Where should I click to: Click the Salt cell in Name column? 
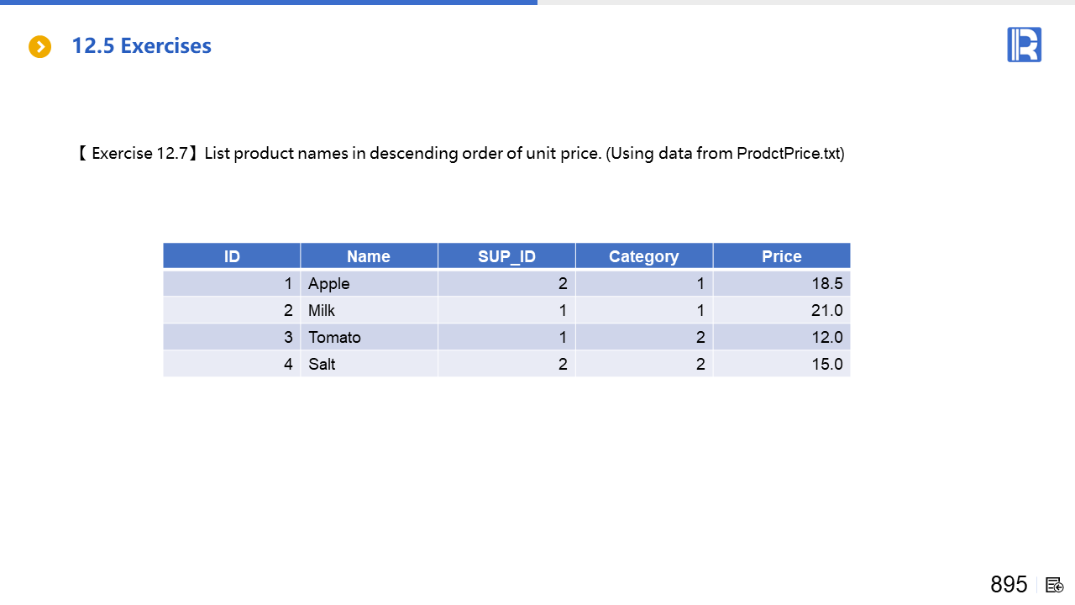click(322, 364)
